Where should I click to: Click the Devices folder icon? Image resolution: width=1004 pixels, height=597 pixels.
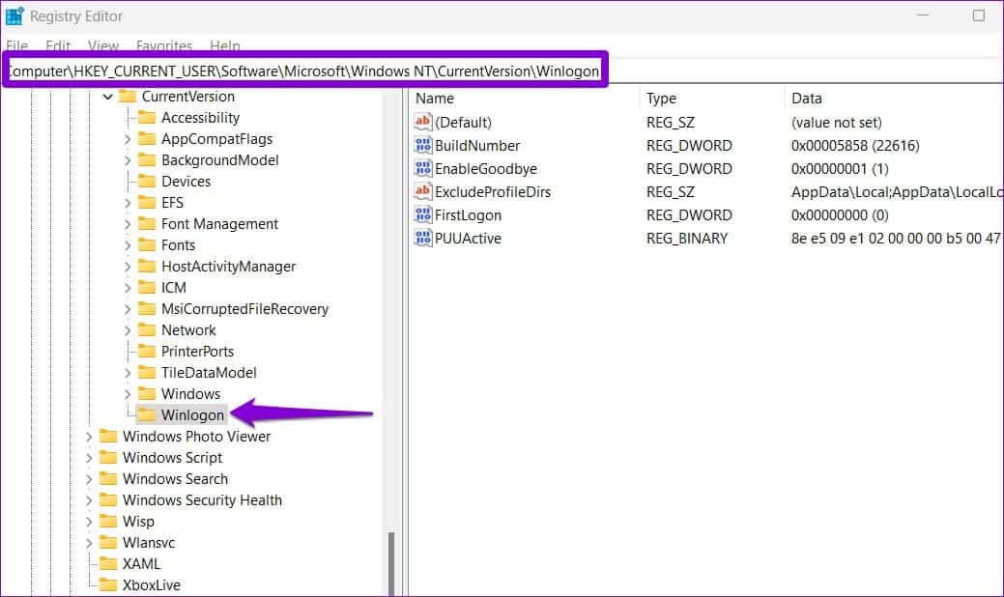click(147, 181)
